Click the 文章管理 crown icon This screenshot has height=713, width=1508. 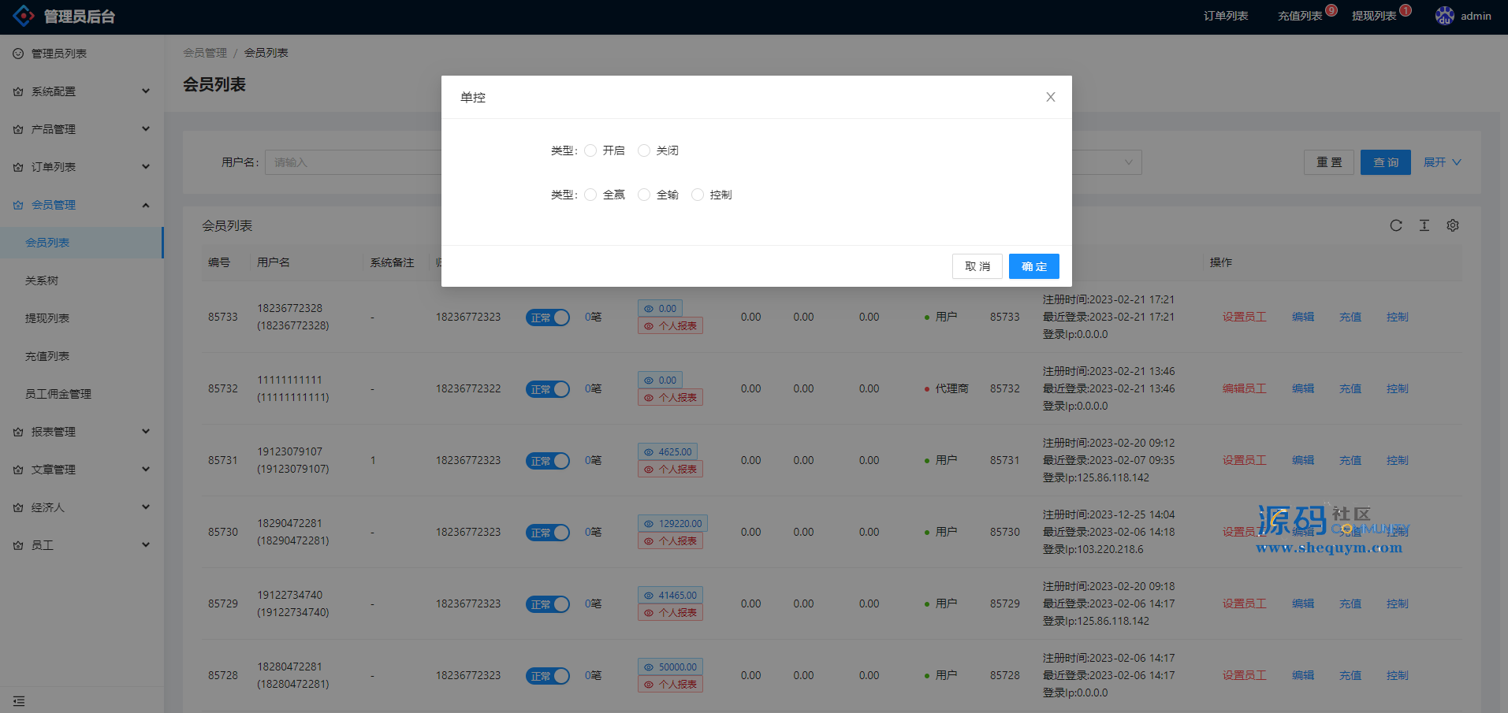pos(18,470)
